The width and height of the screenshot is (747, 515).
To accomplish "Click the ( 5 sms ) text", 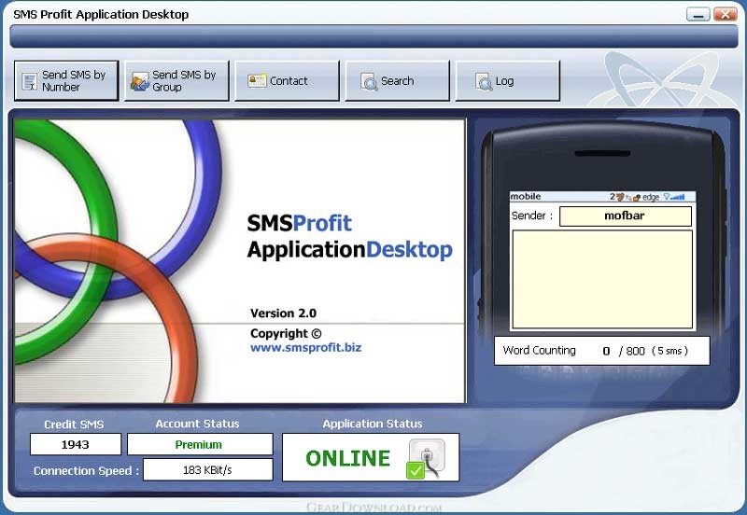I will click(x=669, y=351).
